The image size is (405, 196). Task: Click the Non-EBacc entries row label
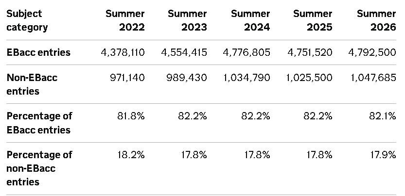[x=32, y=84]
